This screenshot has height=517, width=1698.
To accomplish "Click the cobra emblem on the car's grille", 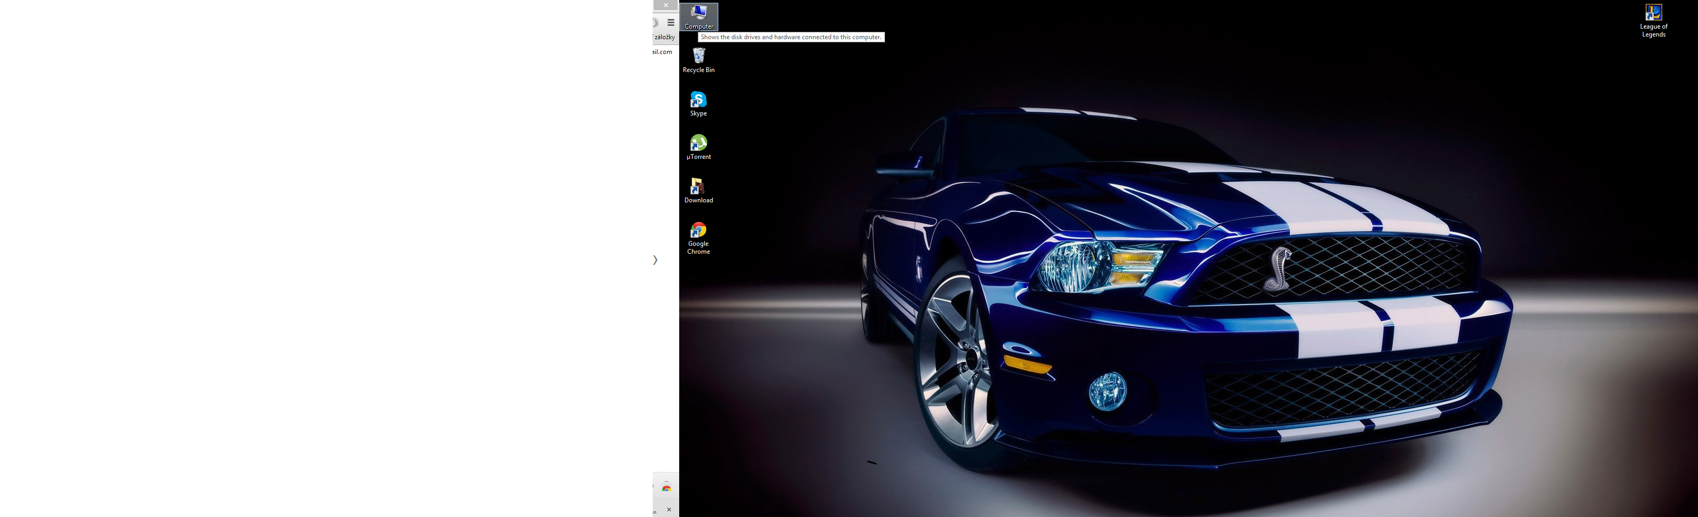I will pyautogui.click(x=1277, y=269).
